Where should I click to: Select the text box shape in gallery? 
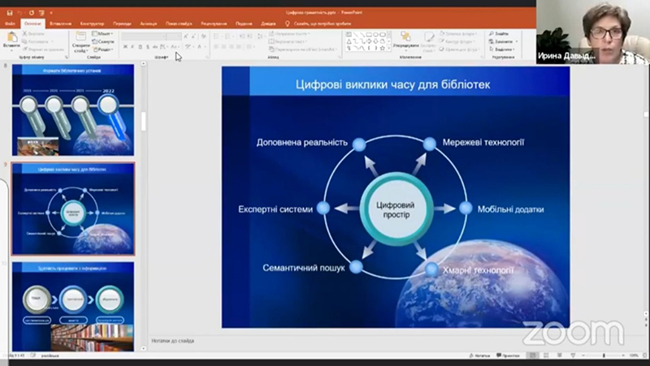(349, 34)
